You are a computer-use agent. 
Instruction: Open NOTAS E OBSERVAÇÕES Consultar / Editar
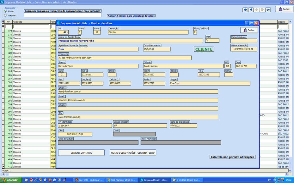(x=133, y=153)
